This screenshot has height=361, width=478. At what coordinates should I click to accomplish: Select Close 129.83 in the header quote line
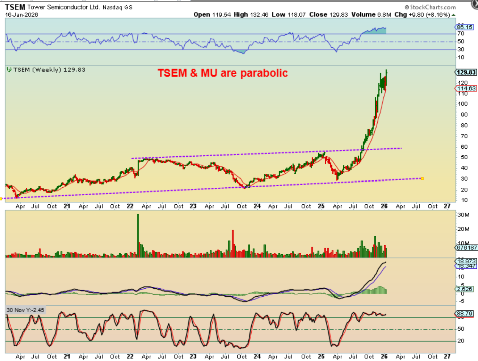click(329, 14)
